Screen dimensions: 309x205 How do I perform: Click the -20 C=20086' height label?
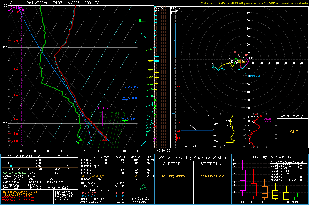pos(130,98)
